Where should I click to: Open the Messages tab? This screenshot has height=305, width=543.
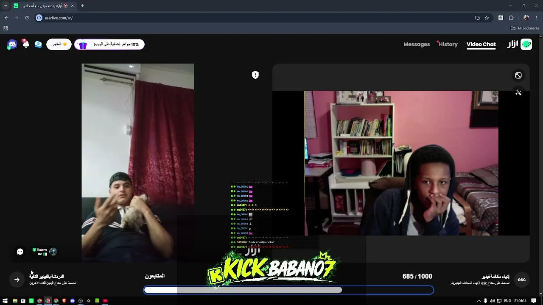417,44
